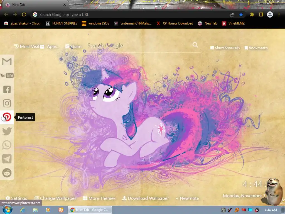The height and width of the screenshot is (214, 285).
Task: Click the red checkmark tray icon
Action: coord(230,210)
